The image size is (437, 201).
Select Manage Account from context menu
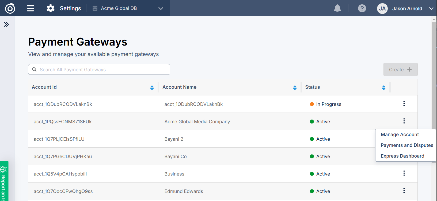(400, 135)
